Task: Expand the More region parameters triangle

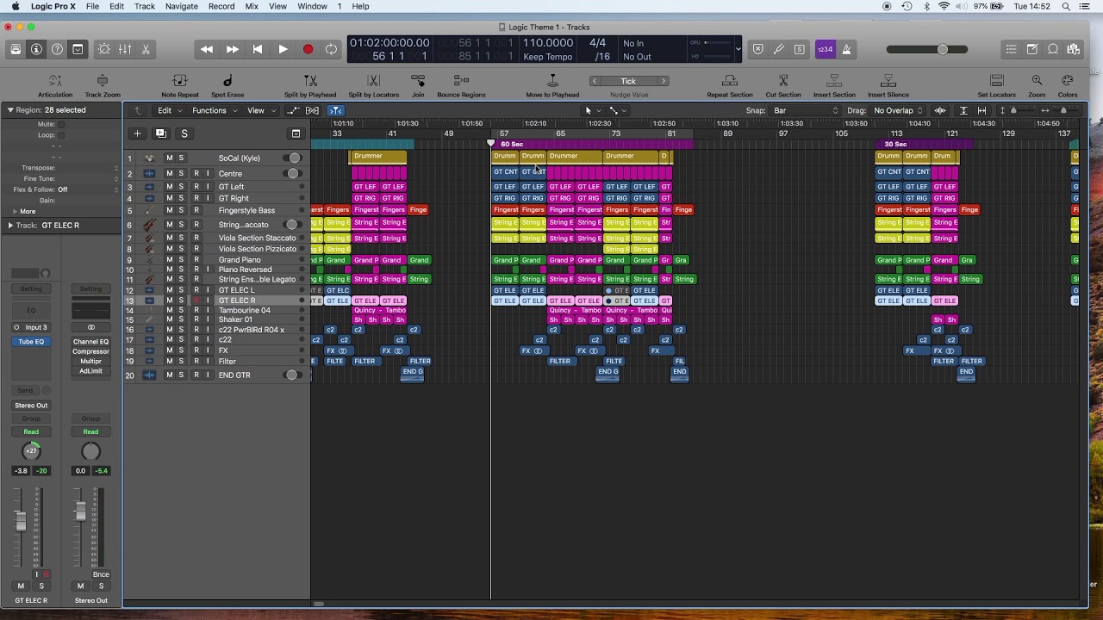Action: tap(15, 211)
